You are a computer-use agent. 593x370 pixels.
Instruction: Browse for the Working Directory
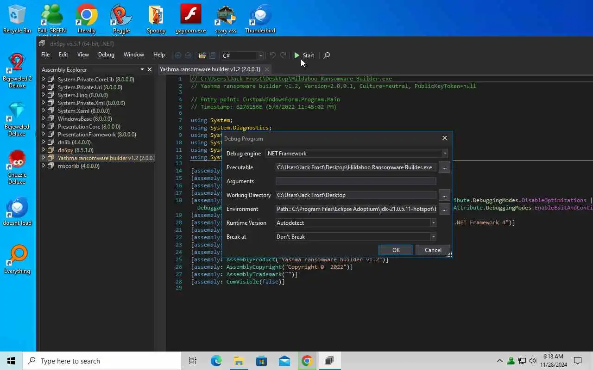pyautogui.click(x=444, y=195)
